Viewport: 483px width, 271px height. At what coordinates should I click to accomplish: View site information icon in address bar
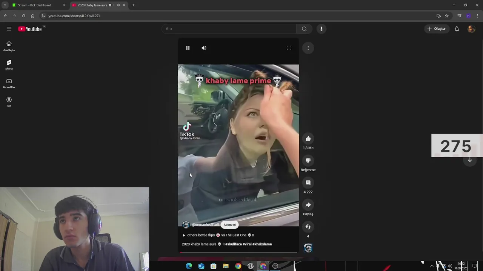point(43,16)
